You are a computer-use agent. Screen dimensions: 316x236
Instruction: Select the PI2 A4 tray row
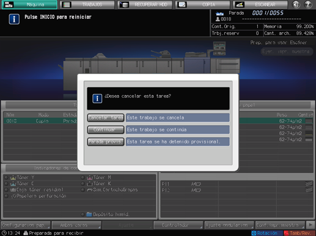[x=237, y=190]
